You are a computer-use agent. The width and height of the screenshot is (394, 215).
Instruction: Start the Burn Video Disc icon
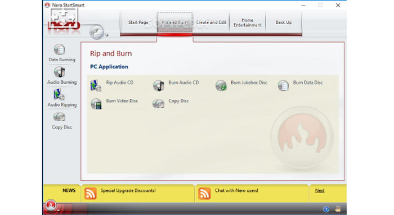pos(96,104)
